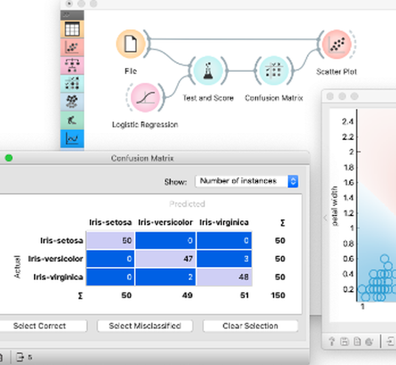This screenshot has height=365, width=396.
Task: Click the save icon below the scatter plot
Action: [344, 341]
